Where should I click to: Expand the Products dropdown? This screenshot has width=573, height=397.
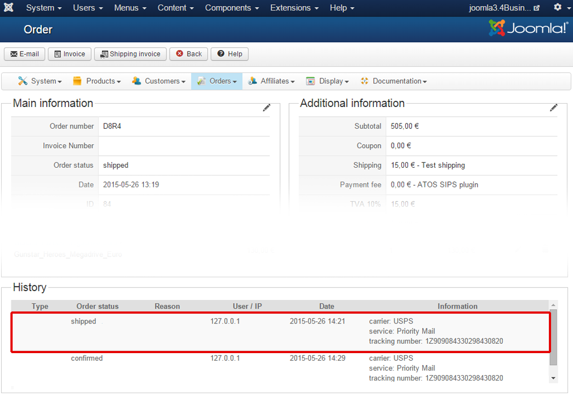97,81
